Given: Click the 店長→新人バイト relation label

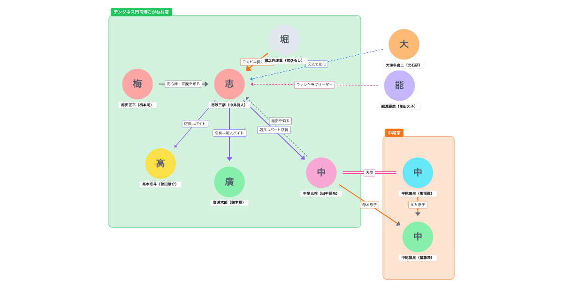Looking at the screenshot, I should tap(229, 133).
